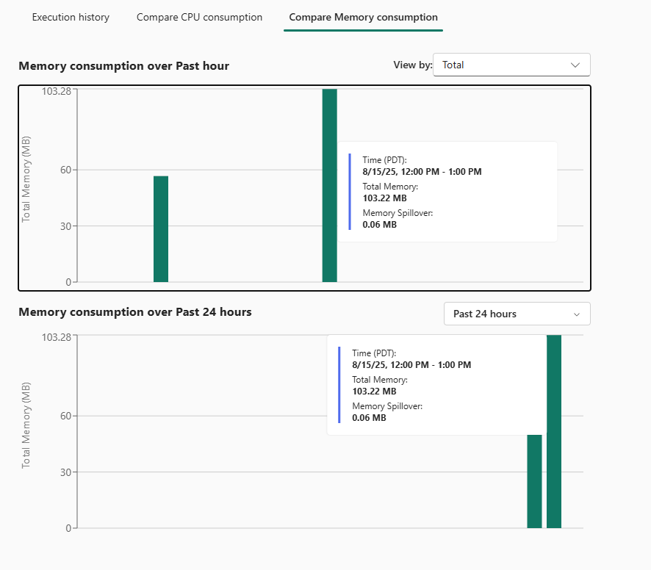Click the tallest bar in Past hour chart
The image size is (651, 570).
click(x=329, y=185)
